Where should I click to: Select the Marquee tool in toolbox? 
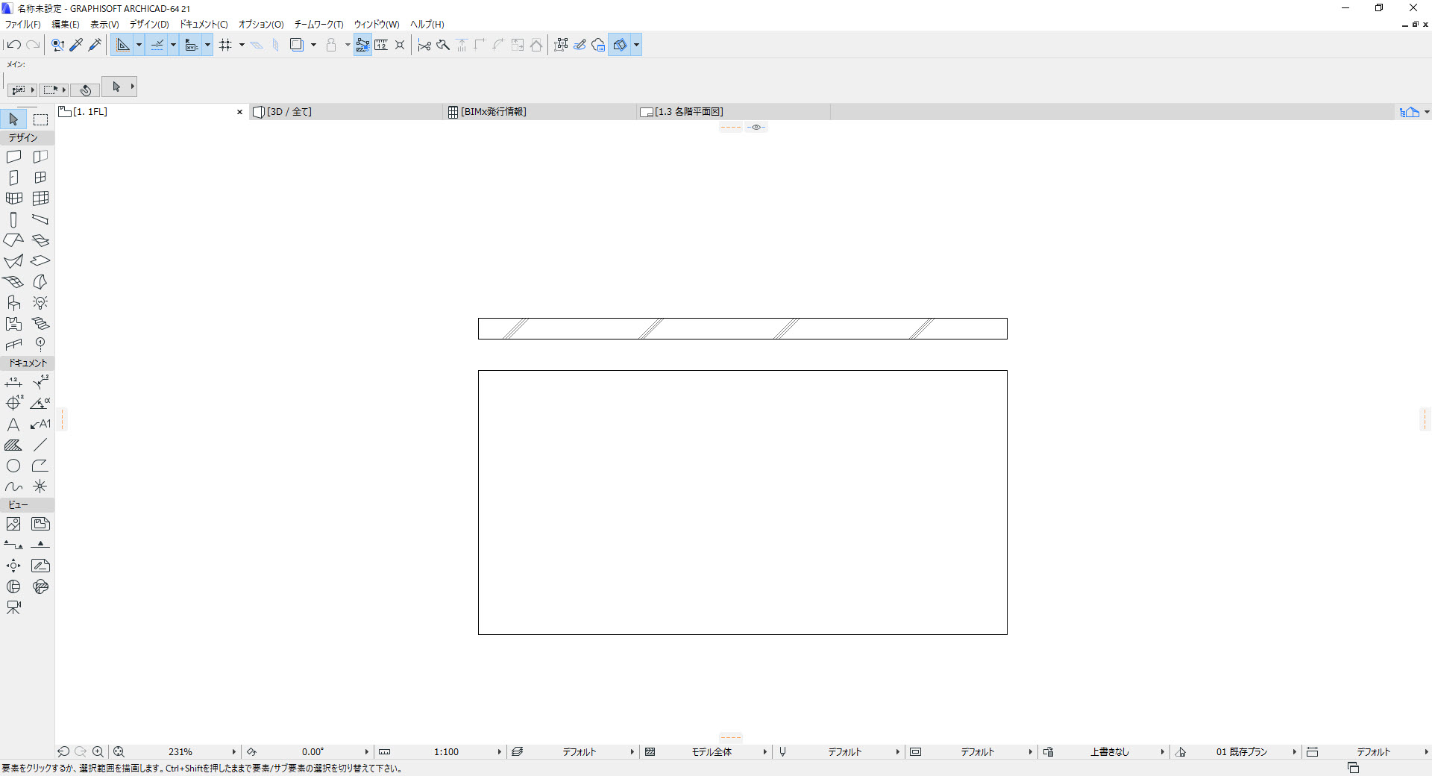(40, 119)
